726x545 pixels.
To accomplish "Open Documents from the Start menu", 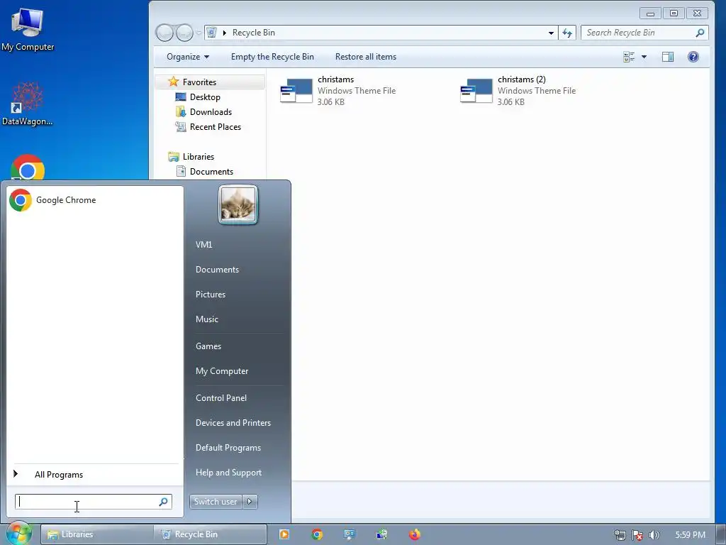I will [217, 270].
